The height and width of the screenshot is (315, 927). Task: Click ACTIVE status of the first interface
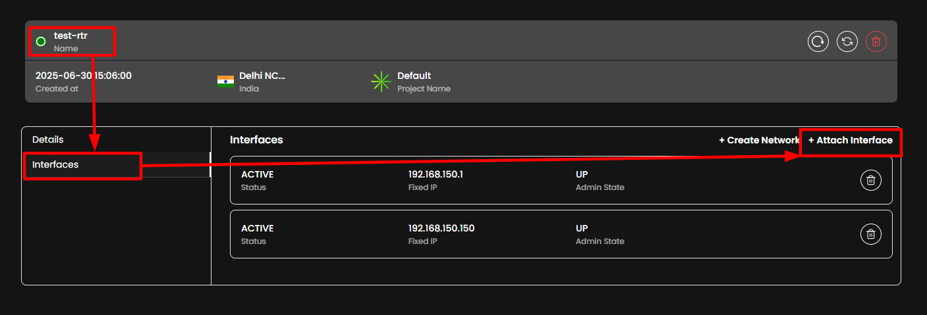257,174
